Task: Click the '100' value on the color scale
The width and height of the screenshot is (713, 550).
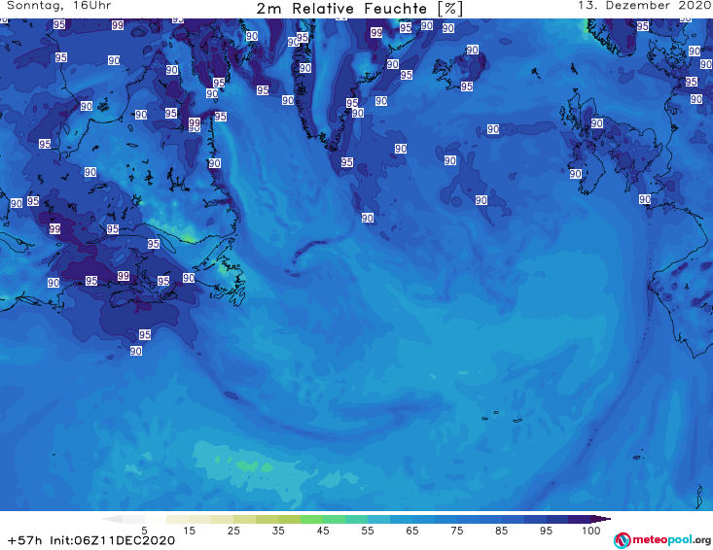Action: pyautogui.click(x=591, y=531)
